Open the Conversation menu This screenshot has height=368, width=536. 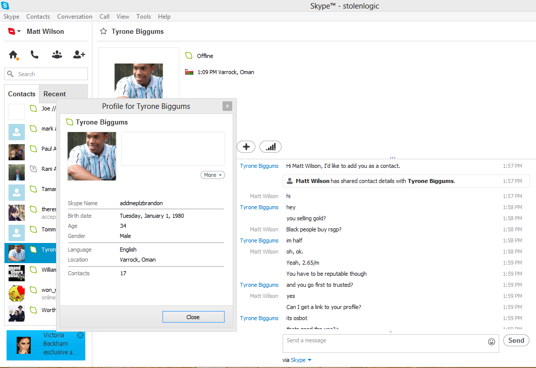(75, 17)
